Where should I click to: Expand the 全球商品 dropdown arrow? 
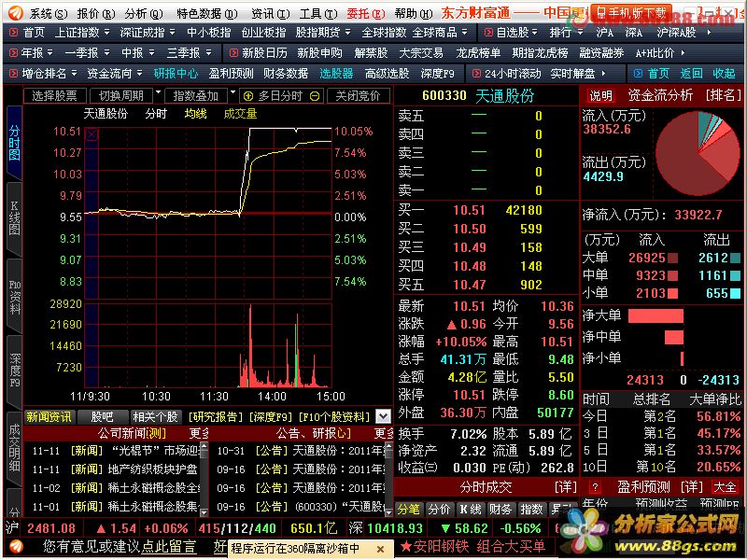[464, 33]
